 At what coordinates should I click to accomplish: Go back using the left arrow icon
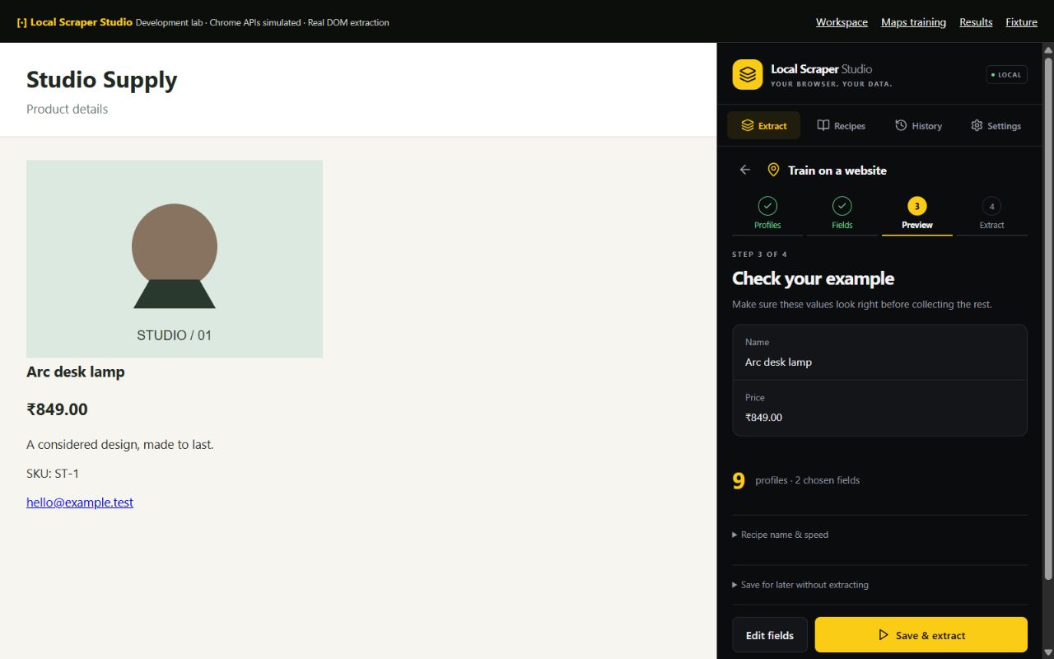tap(745, 170)
